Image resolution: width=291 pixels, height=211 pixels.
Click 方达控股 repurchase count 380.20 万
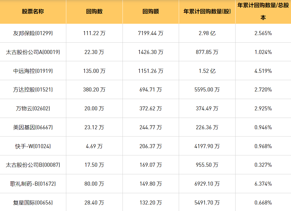94,90
